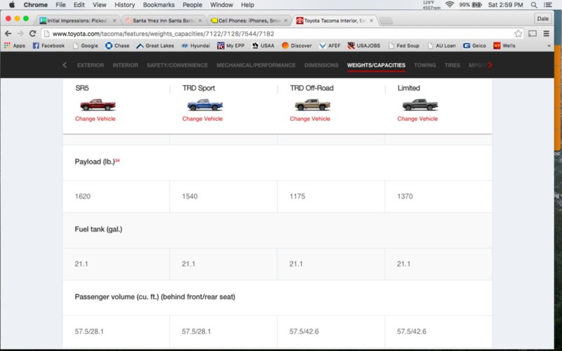
Task: Open USAJOBS bookmark
Action: 365,46
